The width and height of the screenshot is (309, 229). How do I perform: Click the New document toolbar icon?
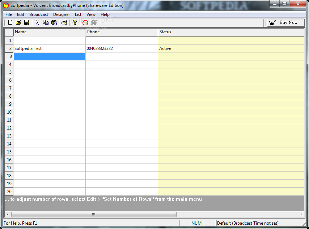click(x=10, y=22)
